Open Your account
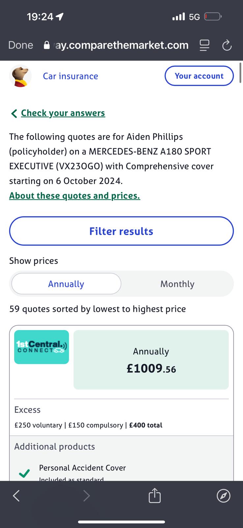Screen dimensions: 243x528 [x=199, y=76]
